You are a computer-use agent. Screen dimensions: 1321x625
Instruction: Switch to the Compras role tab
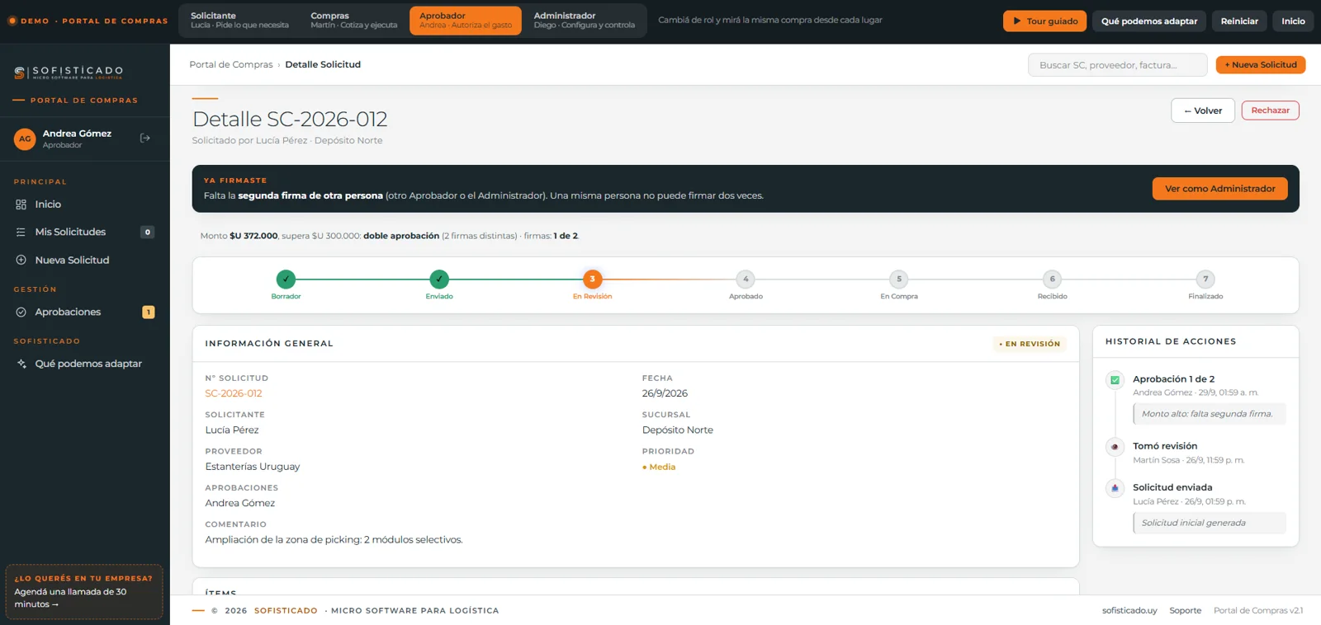[353, 21]
